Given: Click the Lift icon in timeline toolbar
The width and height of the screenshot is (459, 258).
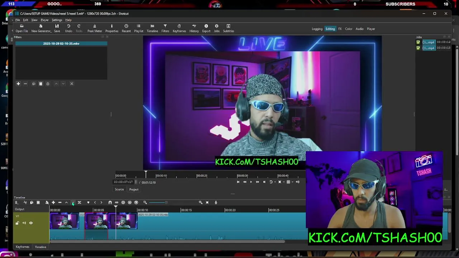Looking at the screenshot, I should [x=66, y=202].
